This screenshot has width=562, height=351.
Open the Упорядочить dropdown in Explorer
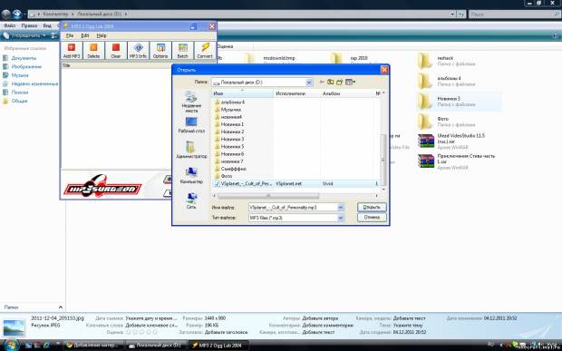[24, 35]
